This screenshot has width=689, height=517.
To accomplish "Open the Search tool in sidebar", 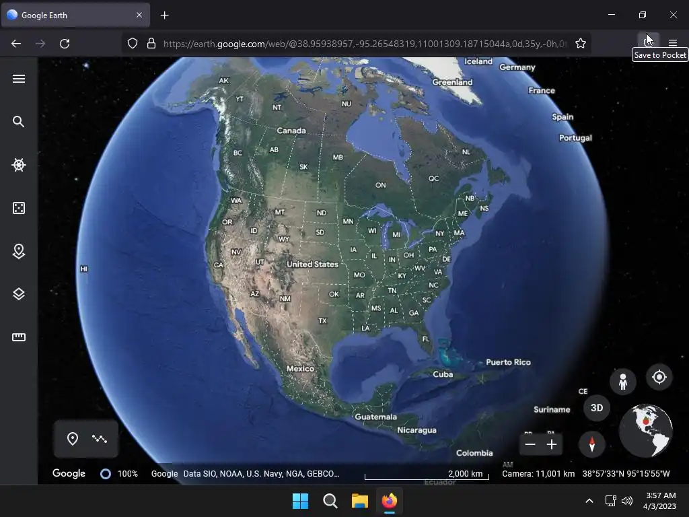I will [18, 121].
